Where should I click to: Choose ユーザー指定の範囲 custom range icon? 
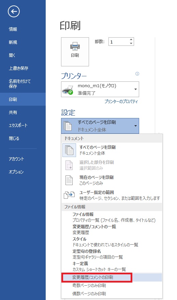pos(69,195)
